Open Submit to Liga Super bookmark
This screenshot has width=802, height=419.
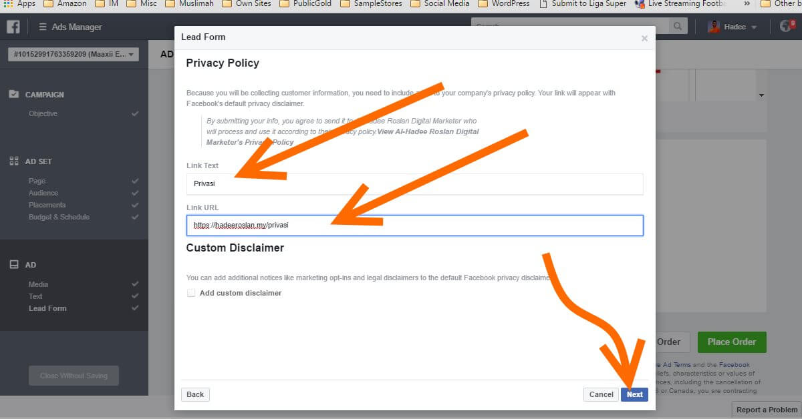click(x=582, y=3)
